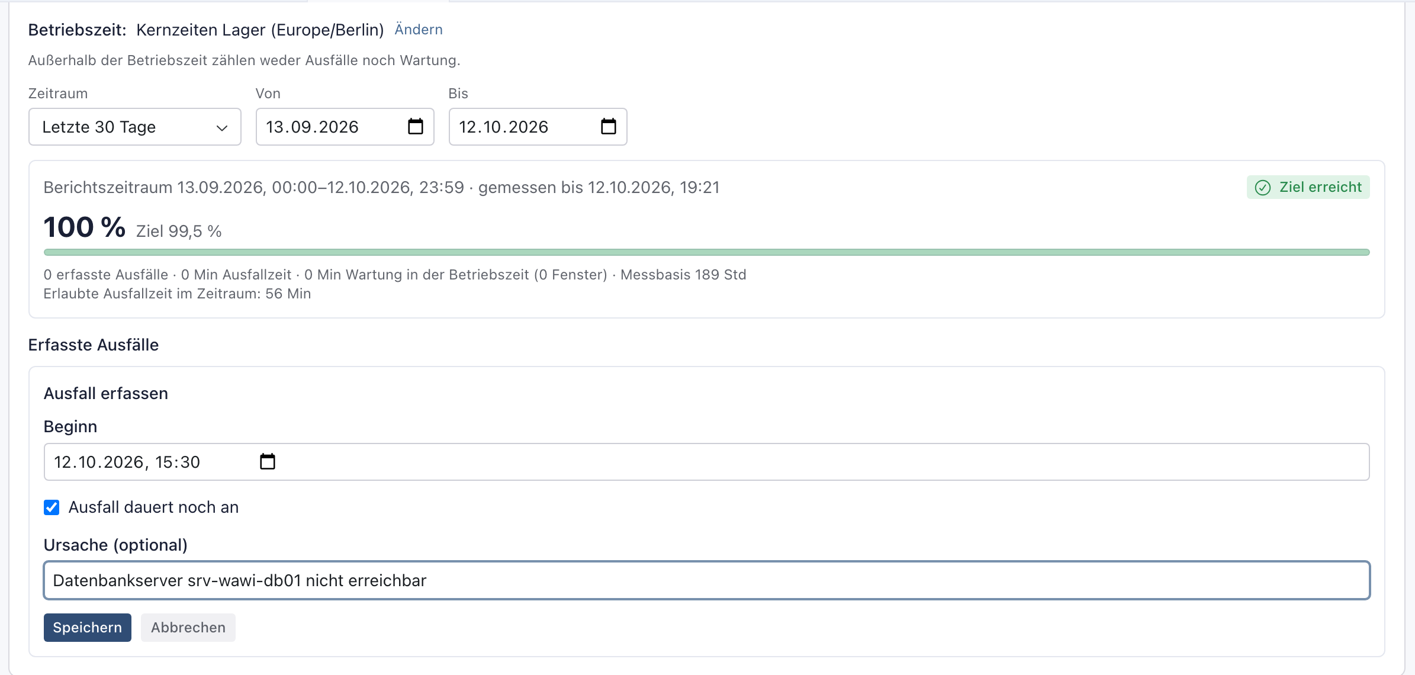Click into the Beginn datetime field

[707, 462]
